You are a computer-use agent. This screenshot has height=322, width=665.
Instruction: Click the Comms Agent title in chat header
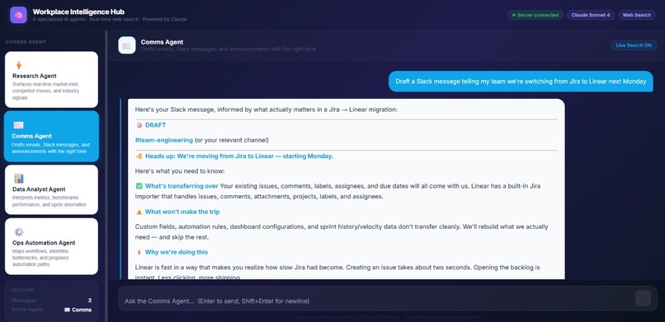162,42
